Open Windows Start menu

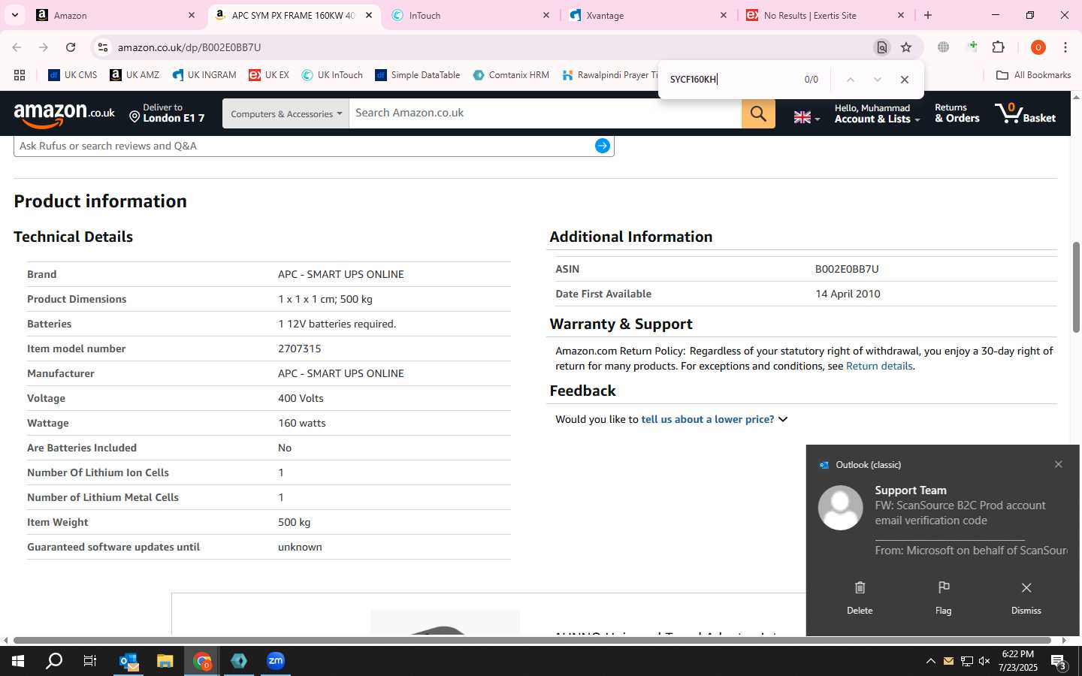[x=18, y=661]
